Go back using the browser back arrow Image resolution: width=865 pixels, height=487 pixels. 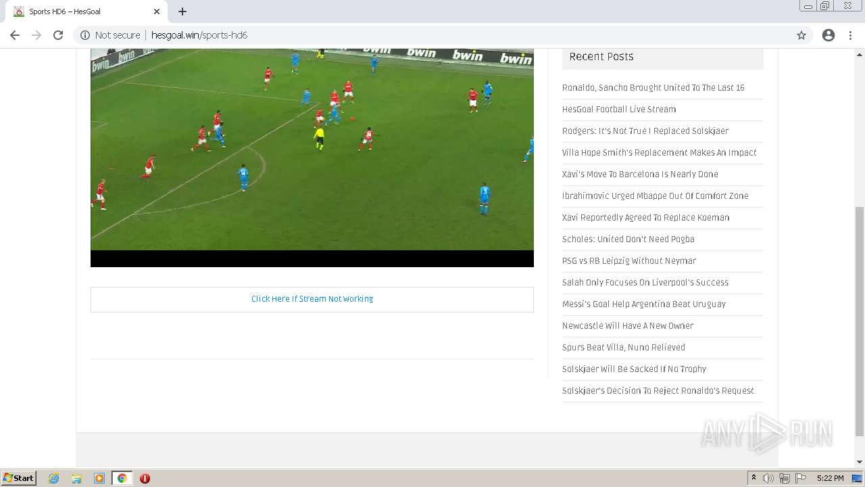tap(15, 35)
